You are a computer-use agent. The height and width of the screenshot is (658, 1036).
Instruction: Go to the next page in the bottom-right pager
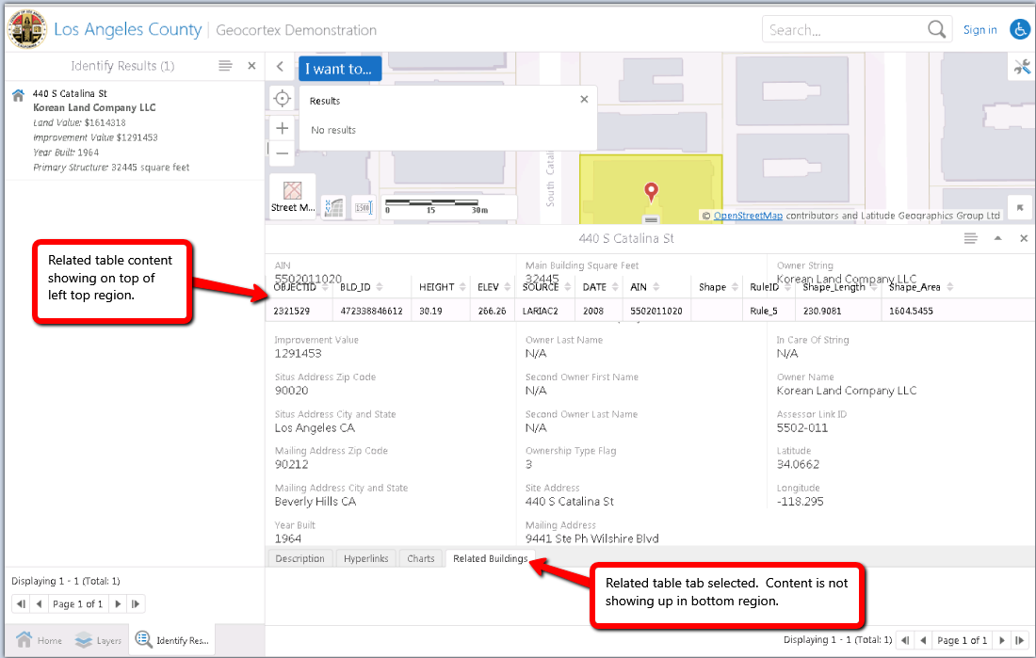click(1002, 640)
